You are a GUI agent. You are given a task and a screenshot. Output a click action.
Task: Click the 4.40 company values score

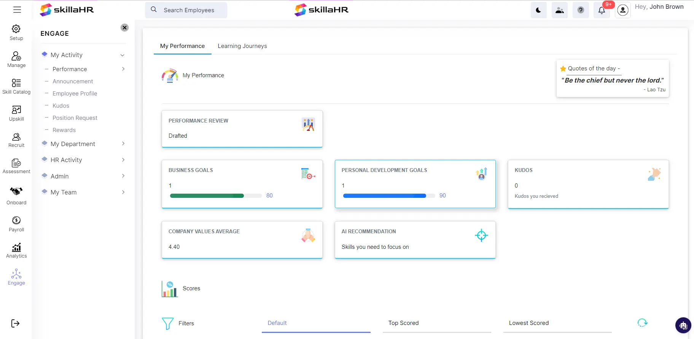tap(174, 247)
